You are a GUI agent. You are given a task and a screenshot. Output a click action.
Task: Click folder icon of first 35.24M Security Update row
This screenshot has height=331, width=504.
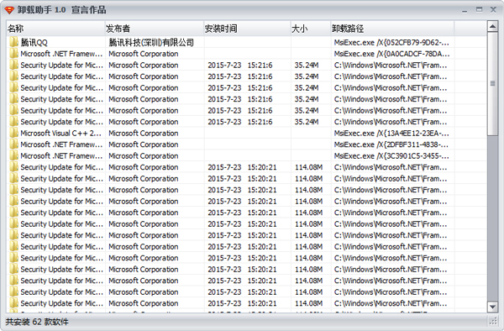tap(13, 65)
